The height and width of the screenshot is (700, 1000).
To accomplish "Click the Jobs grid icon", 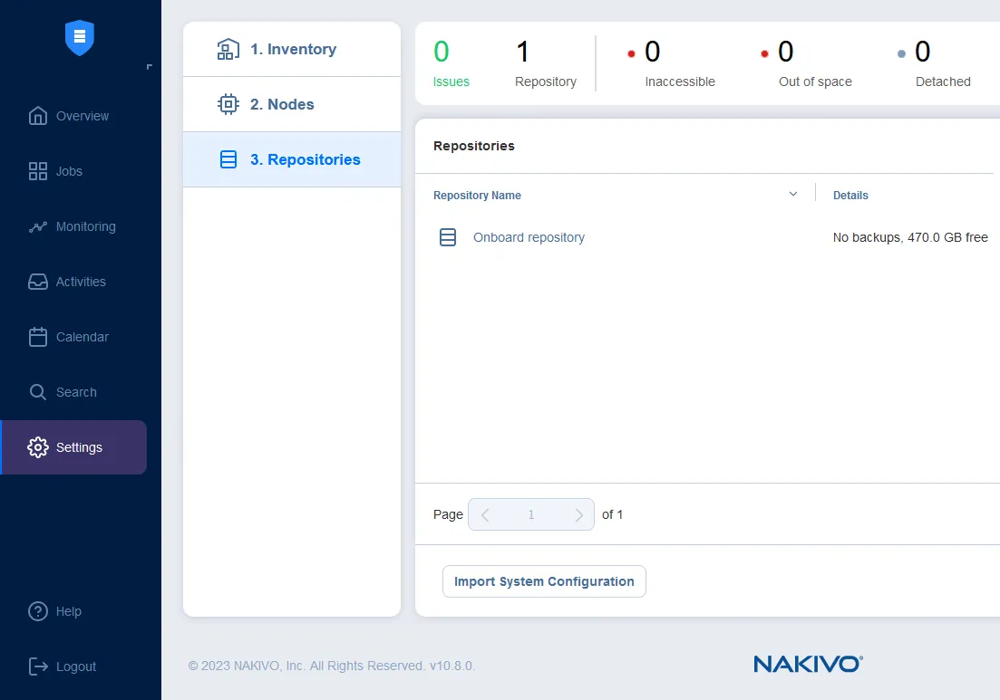I will click(x=38, y=171).
